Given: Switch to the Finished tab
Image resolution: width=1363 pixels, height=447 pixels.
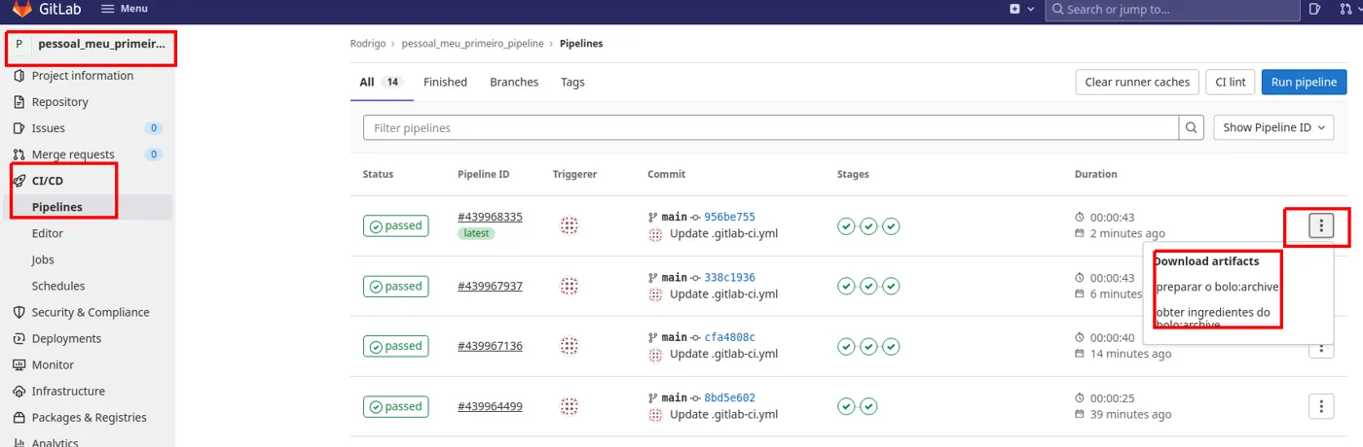Looking at the screenshot, I should pos(445,82).
